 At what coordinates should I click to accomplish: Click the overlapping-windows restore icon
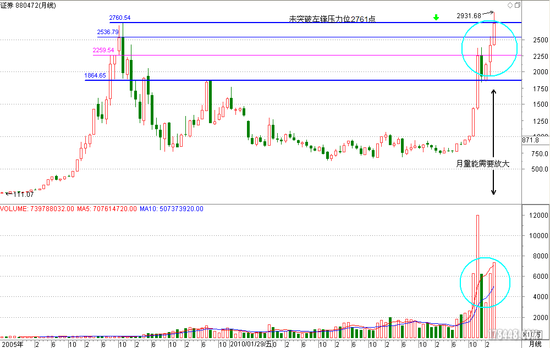(x=517, y=5)
